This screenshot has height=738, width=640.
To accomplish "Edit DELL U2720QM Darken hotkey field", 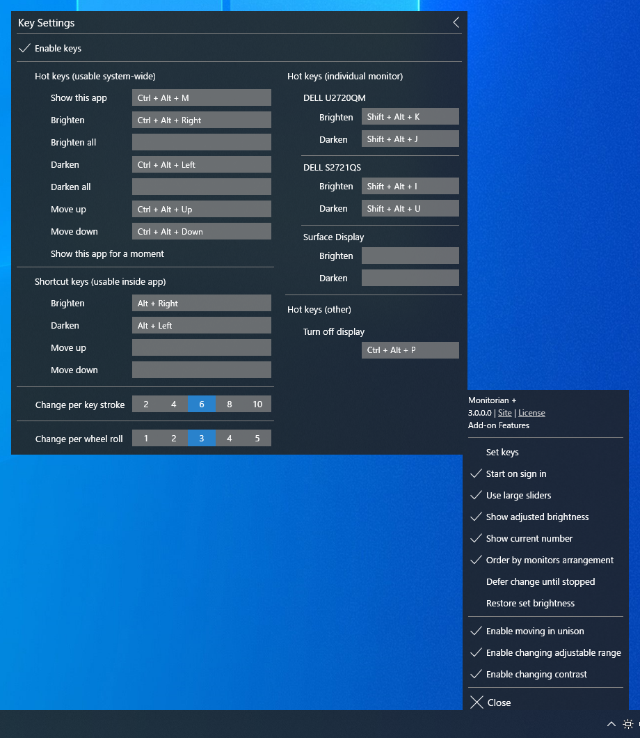I will pyautogui.click(x=410, y=139).
